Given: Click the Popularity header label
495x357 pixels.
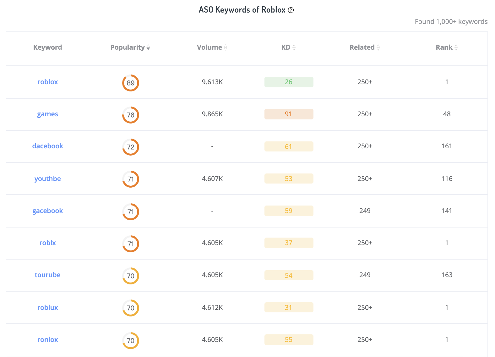Looking at the screenshot, I should click(x=128, y=47).
